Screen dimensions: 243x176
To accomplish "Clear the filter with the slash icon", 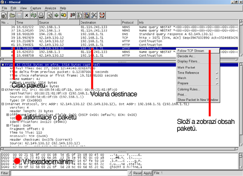I will (130, 173).
